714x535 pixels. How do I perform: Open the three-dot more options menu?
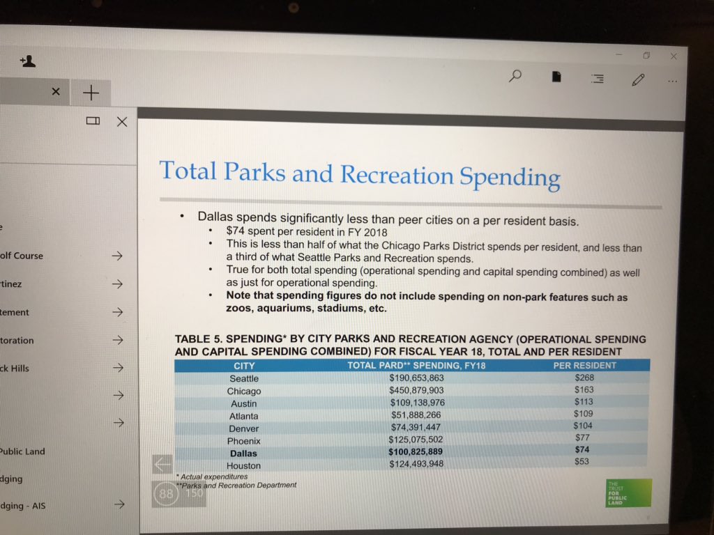pos(673,82)
